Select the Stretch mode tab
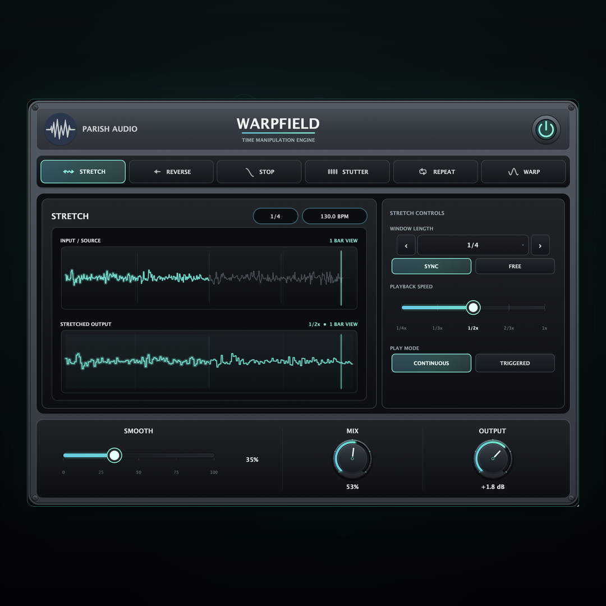This screenshot has width=606, height=606. coord(83,172)
